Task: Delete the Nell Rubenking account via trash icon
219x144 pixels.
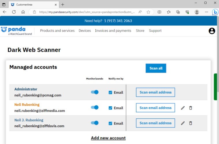Action: (x=190, y=108)
